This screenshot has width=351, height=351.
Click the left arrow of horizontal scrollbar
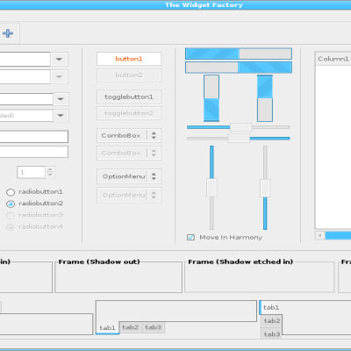point(320,235)
